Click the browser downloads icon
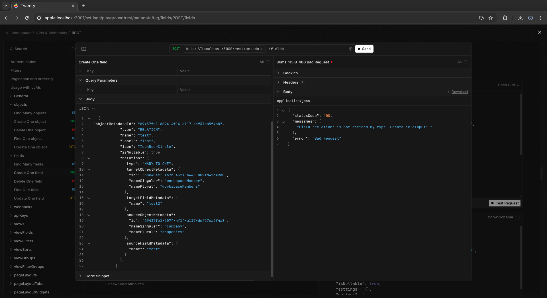547x298 pixels. click(520, 18)
